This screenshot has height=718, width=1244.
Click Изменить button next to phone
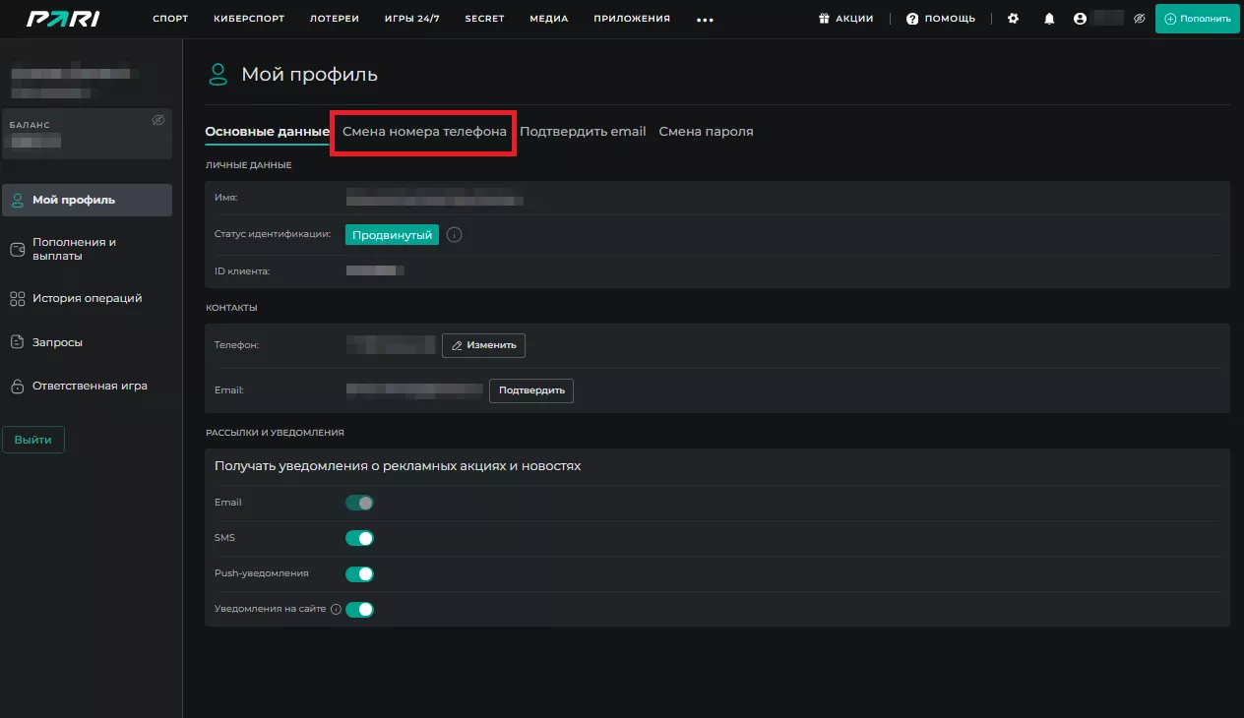pos(483,345)
